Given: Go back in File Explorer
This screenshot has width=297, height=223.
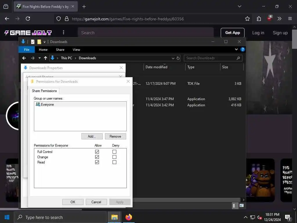Looking at the screenshot, I should pos(24,58).
